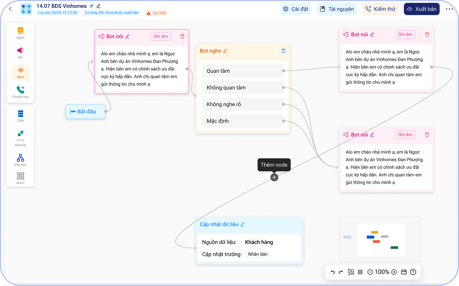Select the HTTP Request node icon

coord(20,137)
